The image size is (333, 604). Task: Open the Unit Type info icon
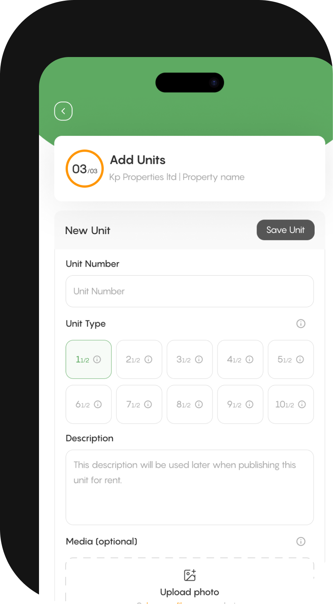coord(301,323)
